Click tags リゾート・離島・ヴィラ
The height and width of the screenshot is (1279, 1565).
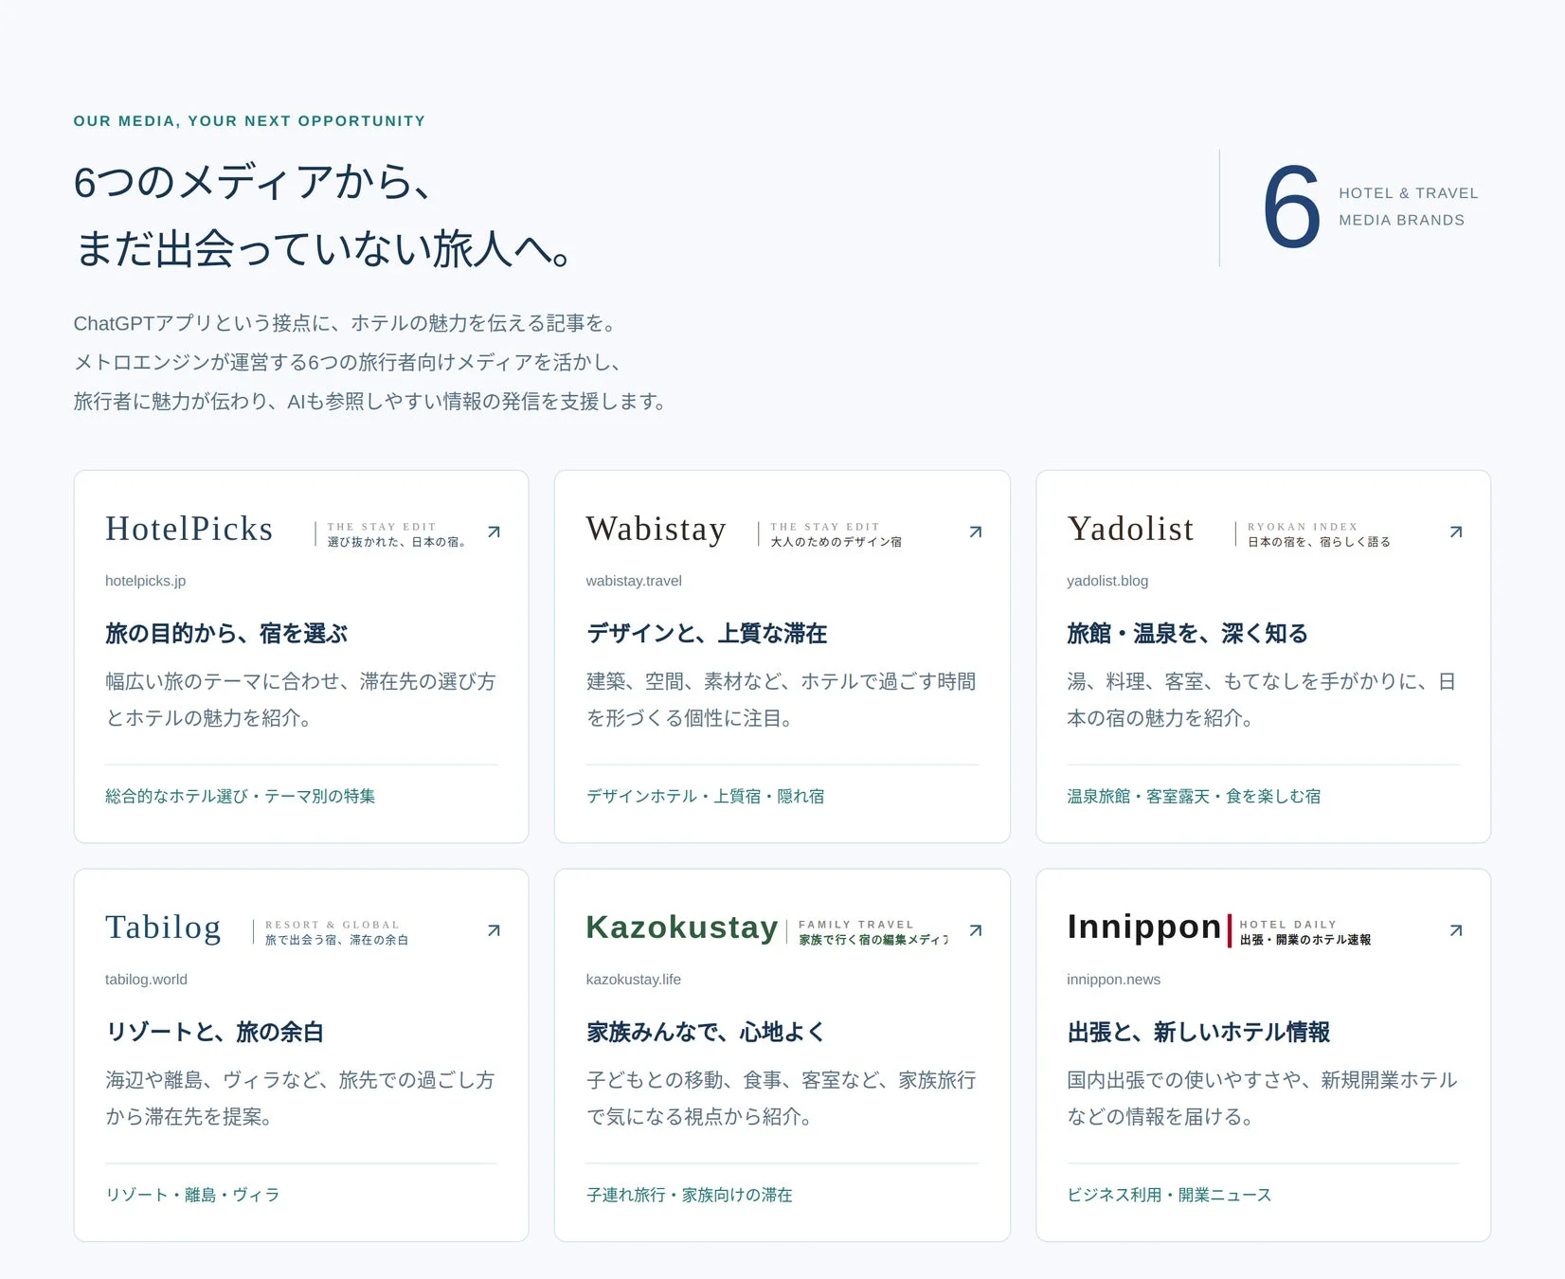coord(193,1196)
